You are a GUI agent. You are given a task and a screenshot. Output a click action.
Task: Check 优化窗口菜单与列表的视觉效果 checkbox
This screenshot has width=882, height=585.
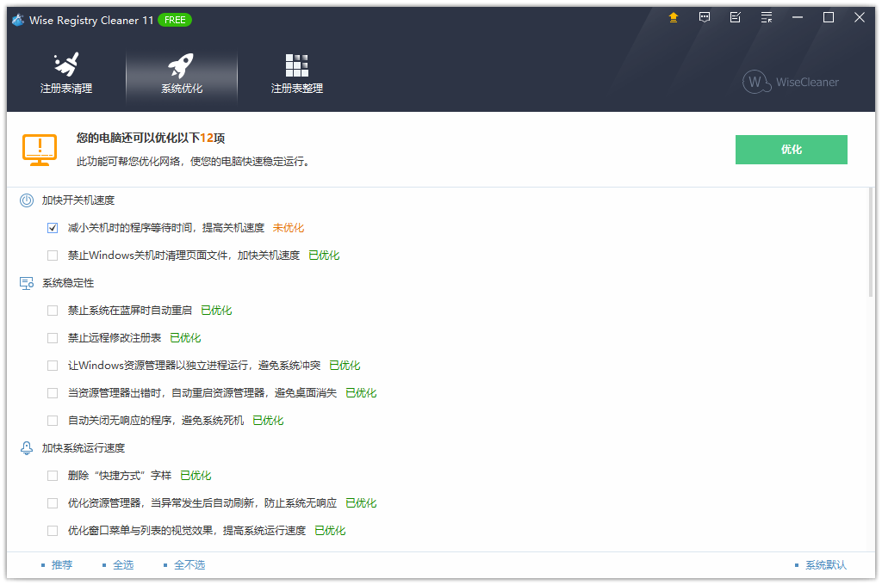point(53,531)
